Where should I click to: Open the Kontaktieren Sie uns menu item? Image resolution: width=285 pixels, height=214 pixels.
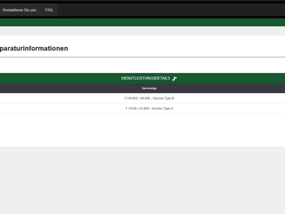19,10
